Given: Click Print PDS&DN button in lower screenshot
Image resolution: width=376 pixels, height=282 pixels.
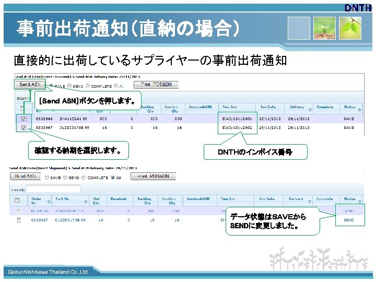Looking at the screenshot, I should click(x=153, y=176).
